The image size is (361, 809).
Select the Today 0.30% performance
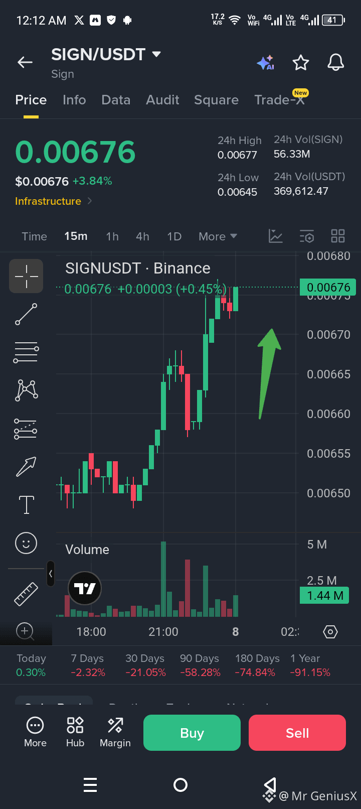[31, 665]
